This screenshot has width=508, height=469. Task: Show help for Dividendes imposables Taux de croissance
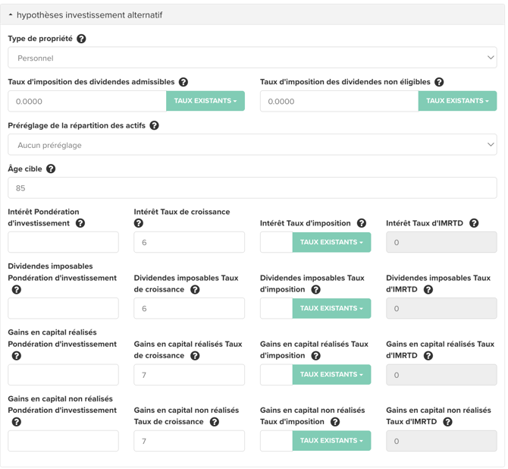click(195, 290)
